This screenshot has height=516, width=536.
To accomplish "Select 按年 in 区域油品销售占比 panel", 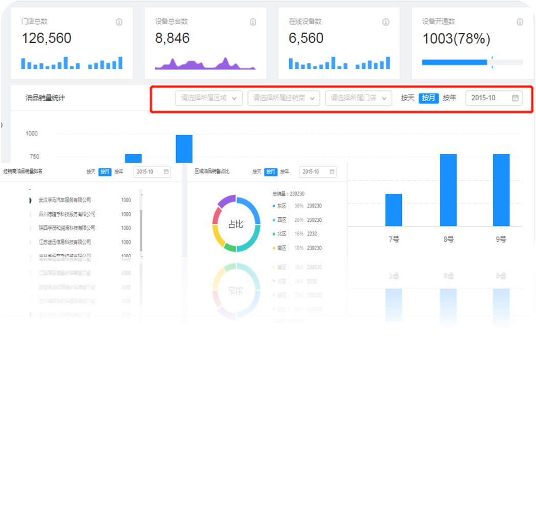I will (x=285, y=171).
